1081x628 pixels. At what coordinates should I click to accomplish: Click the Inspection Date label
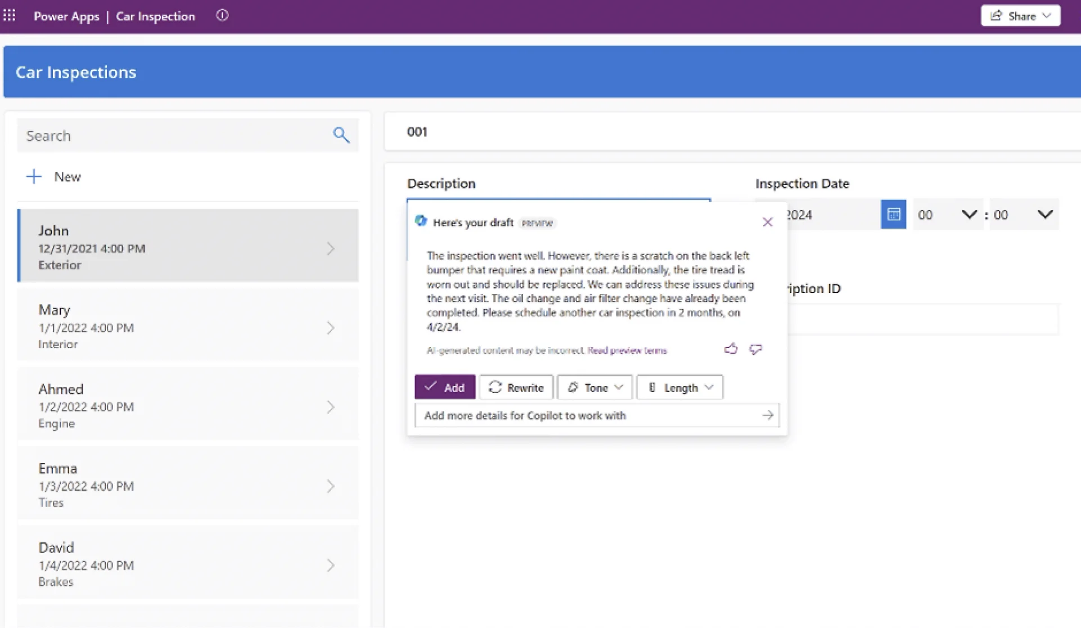pos(802,184)
